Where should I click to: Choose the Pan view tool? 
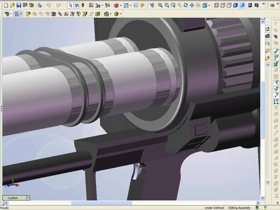click(192, 5)
